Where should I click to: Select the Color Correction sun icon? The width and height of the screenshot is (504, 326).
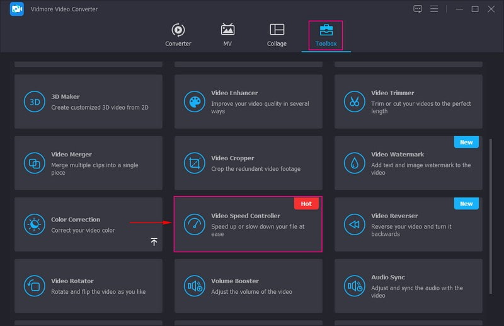pos(35,224)
